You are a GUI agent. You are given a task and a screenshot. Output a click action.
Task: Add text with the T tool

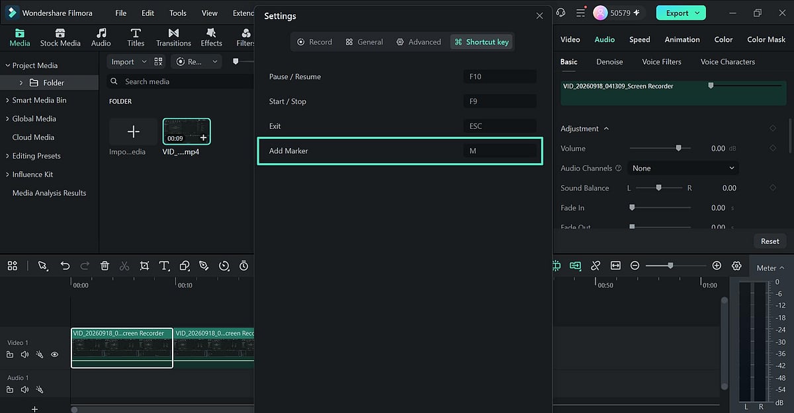164,266
